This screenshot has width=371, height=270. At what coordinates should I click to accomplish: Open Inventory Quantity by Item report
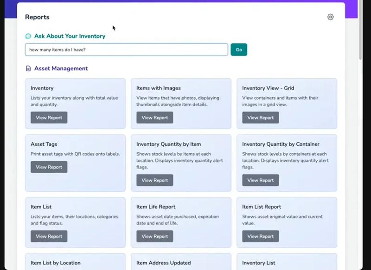click(154, 180)
